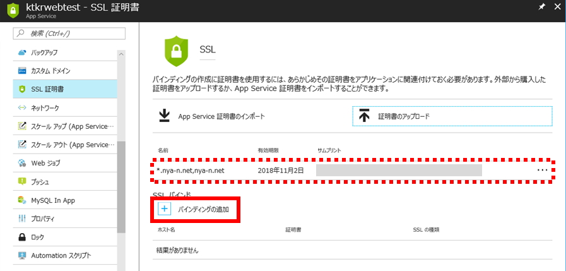Open カスタム ドメイン settings

tap(64, 71)
